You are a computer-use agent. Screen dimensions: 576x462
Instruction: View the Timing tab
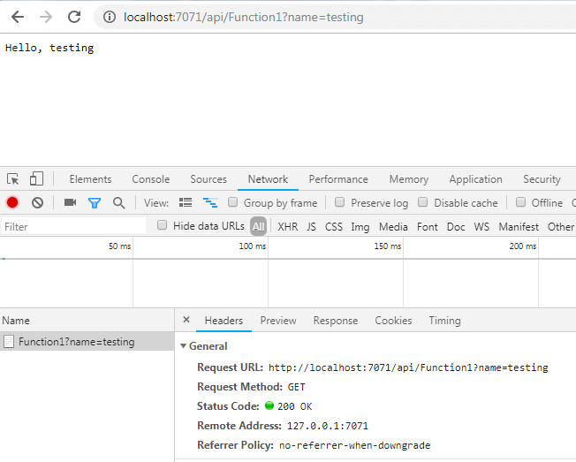pyautogui.click(x=444, y=321)
